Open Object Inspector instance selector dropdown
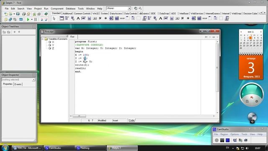This screenshot has height=151, width=268. (33, 80)
